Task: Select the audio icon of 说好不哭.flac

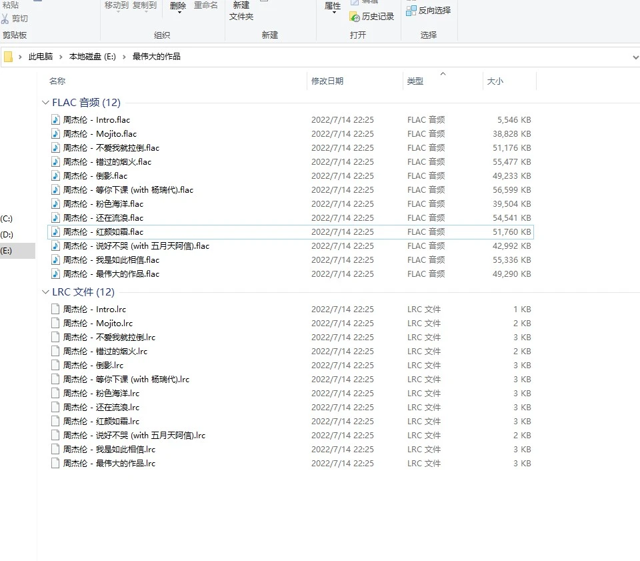Action: tap(55, 245)
